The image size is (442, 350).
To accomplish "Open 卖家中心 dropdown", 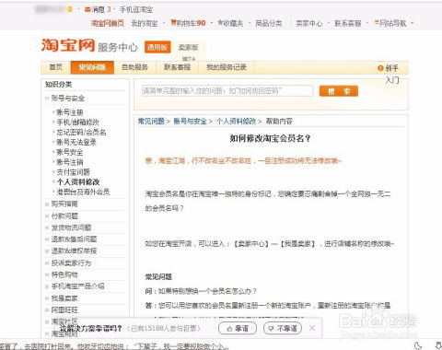I will pyautogui.click(x=308, y=23).
